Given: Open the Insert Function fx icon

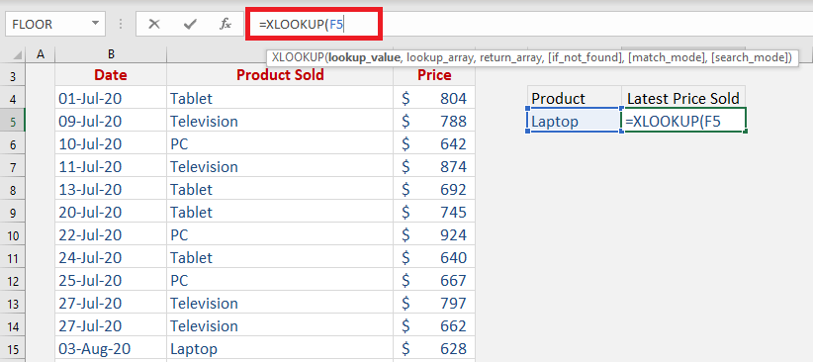Looking at the screenshot, I should click(226, 24).
